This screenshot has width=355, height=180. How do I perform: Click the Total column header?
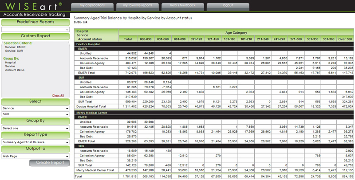click(x=128, y=39)
